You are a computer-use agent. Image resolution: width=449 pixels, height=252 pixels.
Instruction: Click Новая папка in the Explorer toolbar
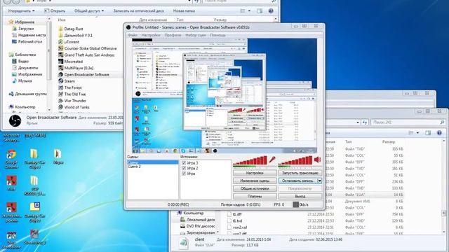tap(184, 11)
